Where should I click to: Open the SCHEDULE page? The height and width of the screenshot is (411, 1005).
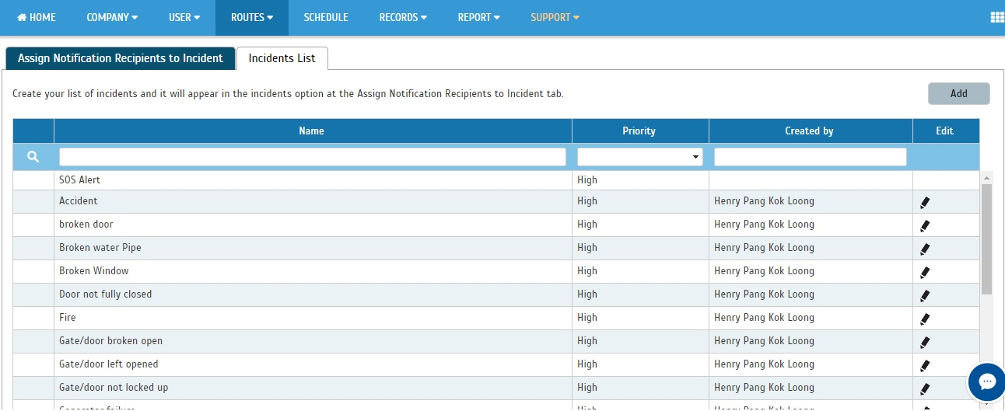326,17
